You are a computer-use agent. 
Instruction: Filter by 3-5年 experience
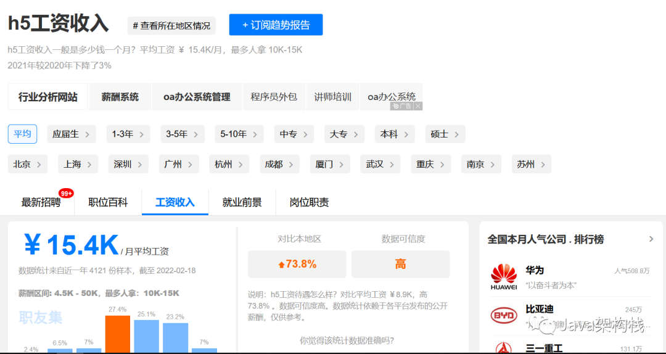pos(183,134)
